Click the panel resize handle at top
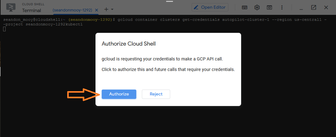This screenshot has height=137, width=336. 170,1
